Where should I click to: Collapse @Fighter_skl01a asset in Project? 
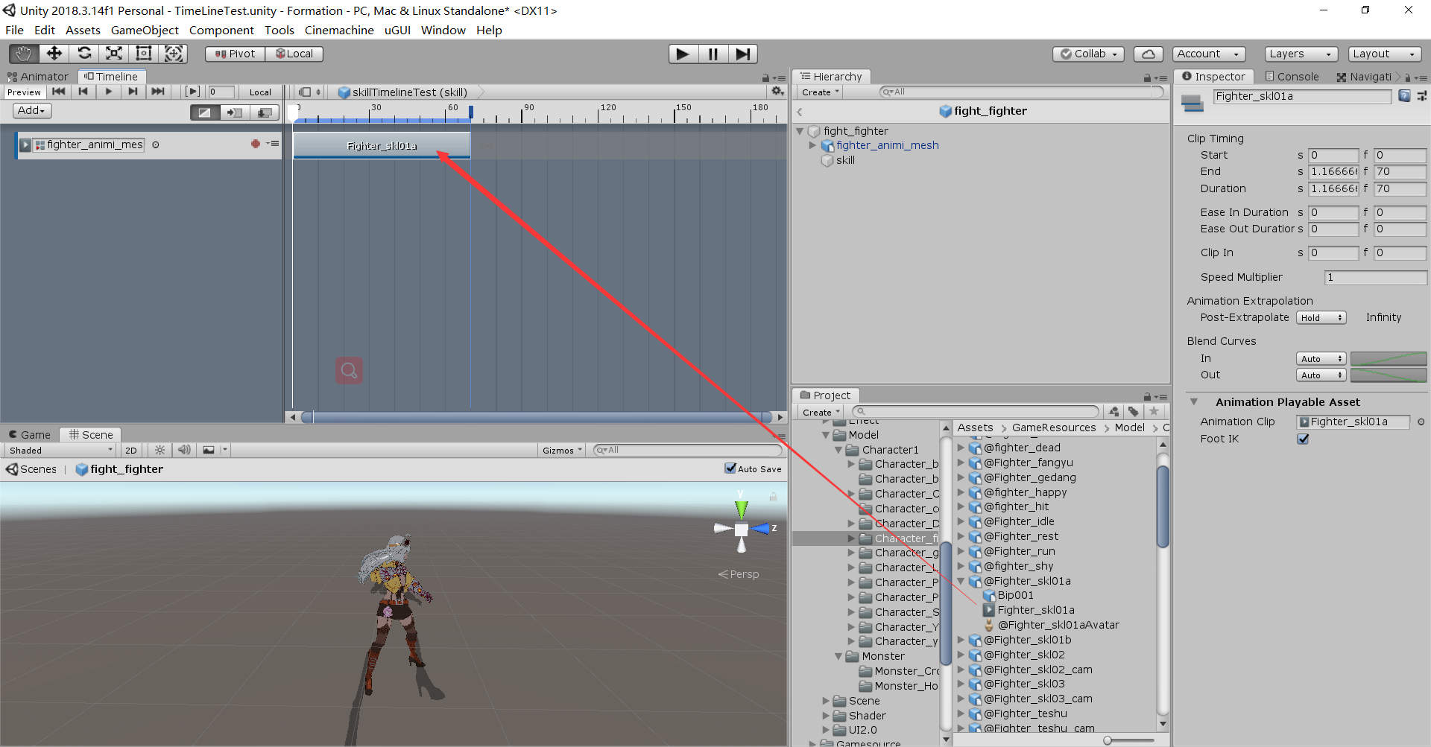pos(961,581)
